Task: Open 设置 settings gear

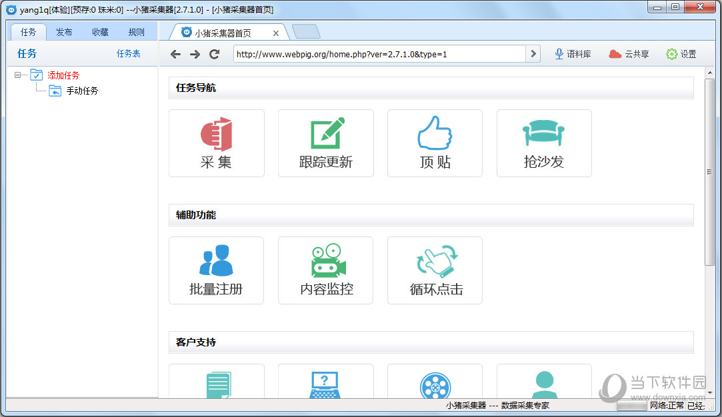Action: click(x=681, y=54)
